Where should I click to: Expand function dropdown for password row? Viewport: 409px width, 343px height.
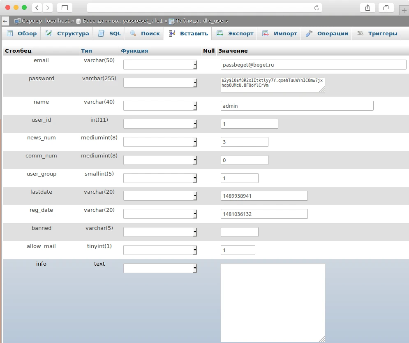[160, 83]
